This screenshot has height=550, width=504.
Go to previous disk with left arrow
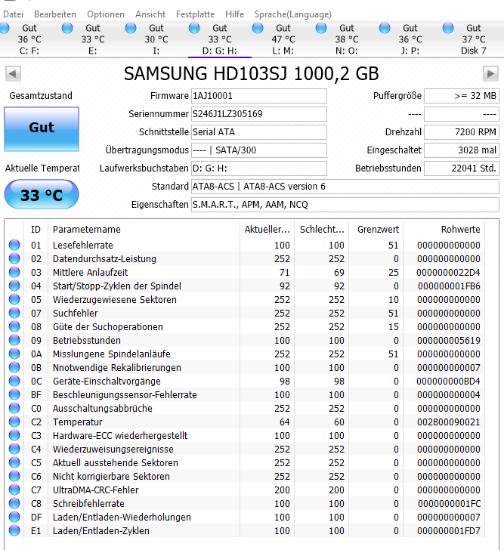13,74
